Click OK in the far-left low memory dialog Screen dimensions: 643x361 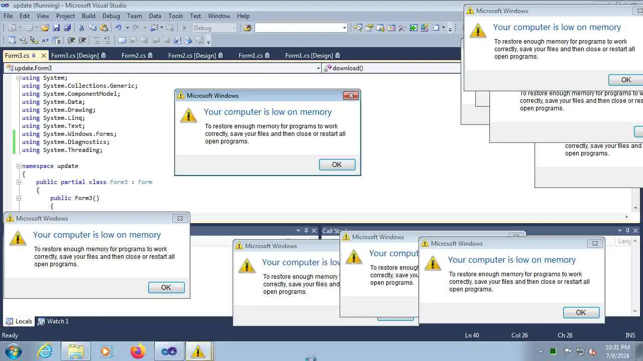166,287
